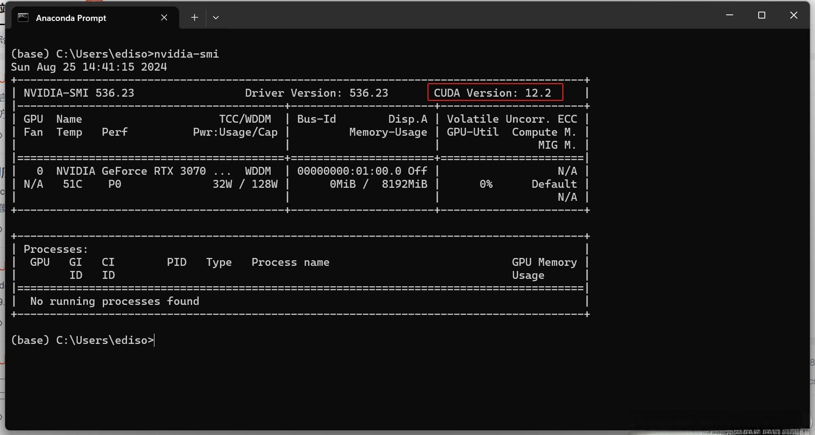815x435 pixels.
Task: Close the terminal window
Action: pos(794,15)
